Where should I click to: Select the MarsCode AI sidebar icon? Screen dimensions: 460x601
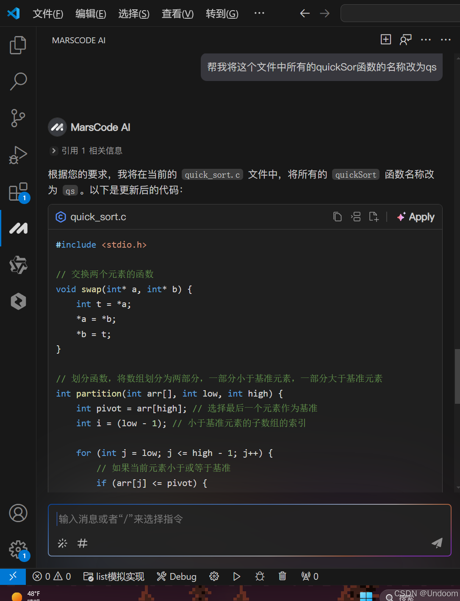tap(18, 228)
